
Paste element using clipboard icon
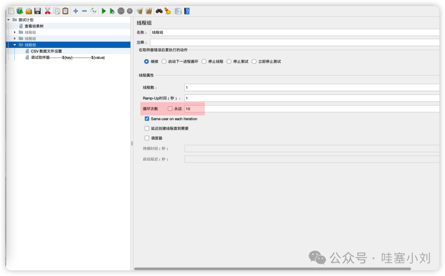tap(65, 11)
